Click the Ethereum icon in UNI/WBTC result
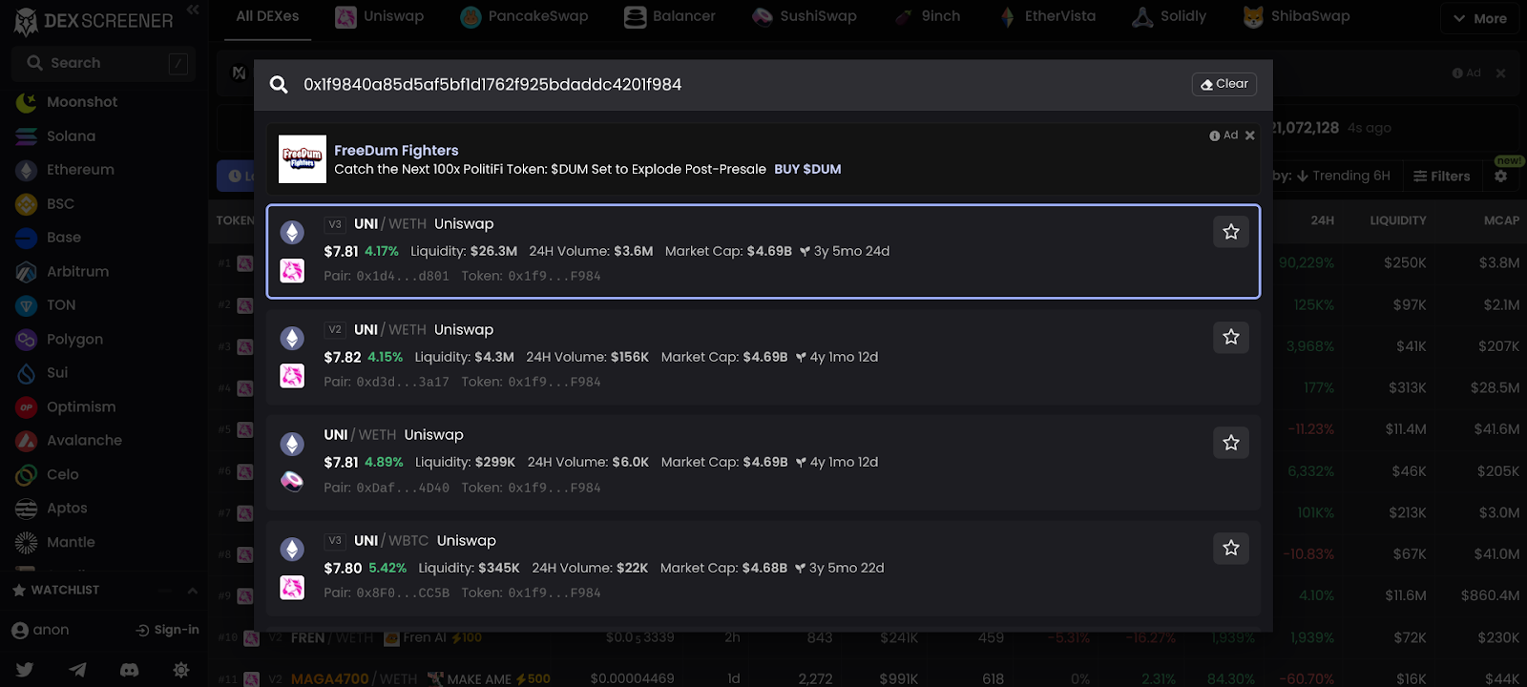 [x=292, y=549]
